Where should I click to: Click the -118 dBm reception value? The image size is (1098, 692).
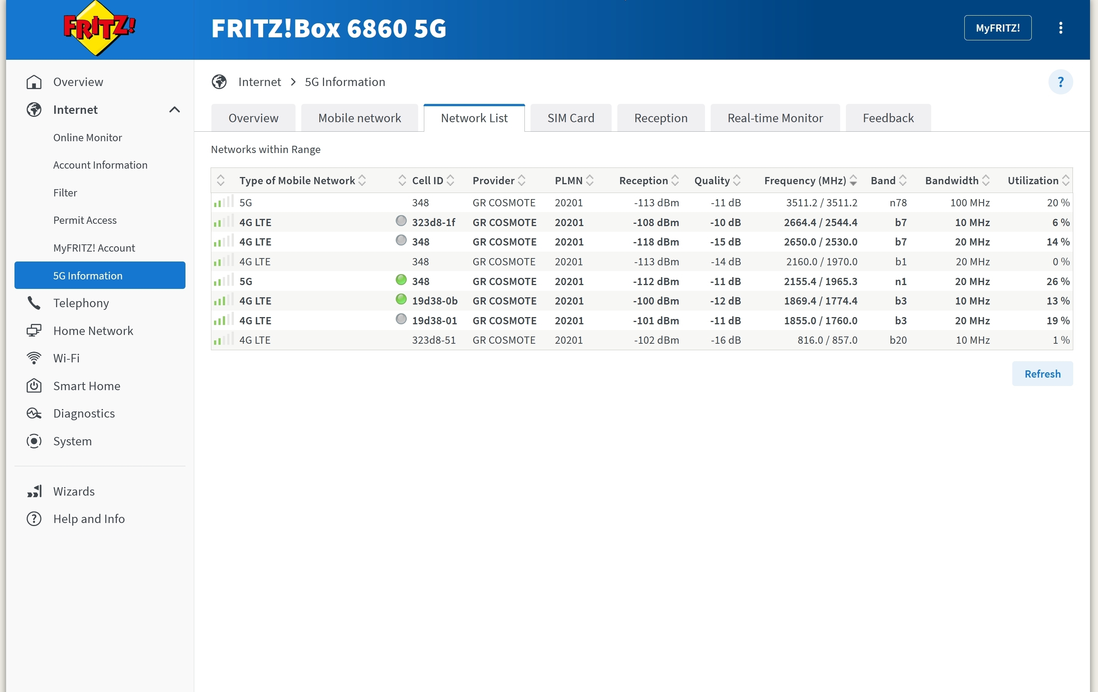click(656, 242)
